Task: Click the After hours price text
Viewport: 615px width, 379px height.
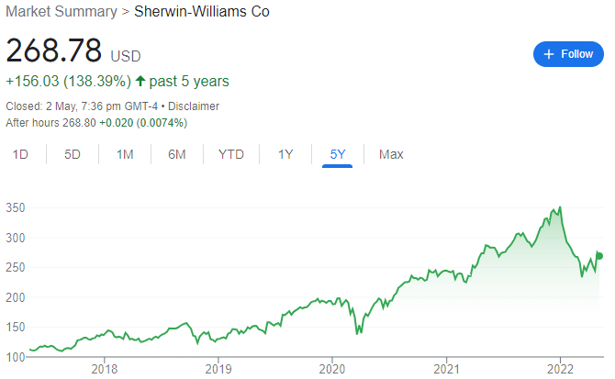Action: [96, 122]
